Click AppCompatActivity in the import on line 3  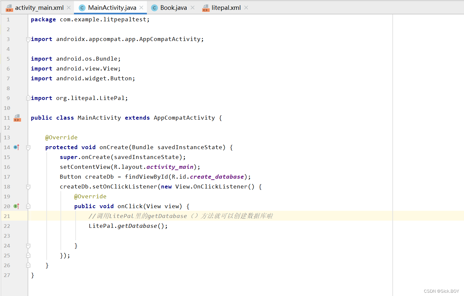coord(170,39)
